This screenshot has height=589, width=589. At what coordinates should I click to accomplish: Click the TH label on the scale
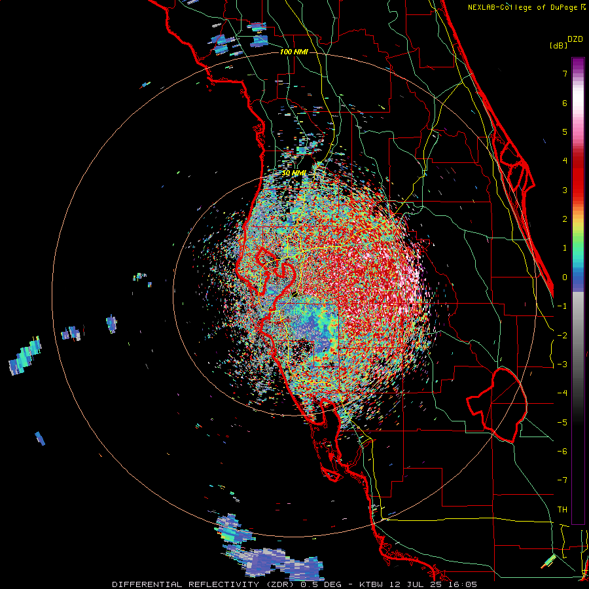pyautogui.click(x=562, y=510)
